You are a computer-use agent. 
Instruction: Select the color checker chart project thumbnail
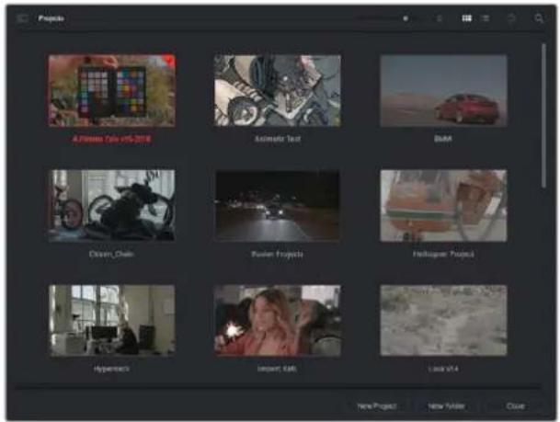coord(112,91)
